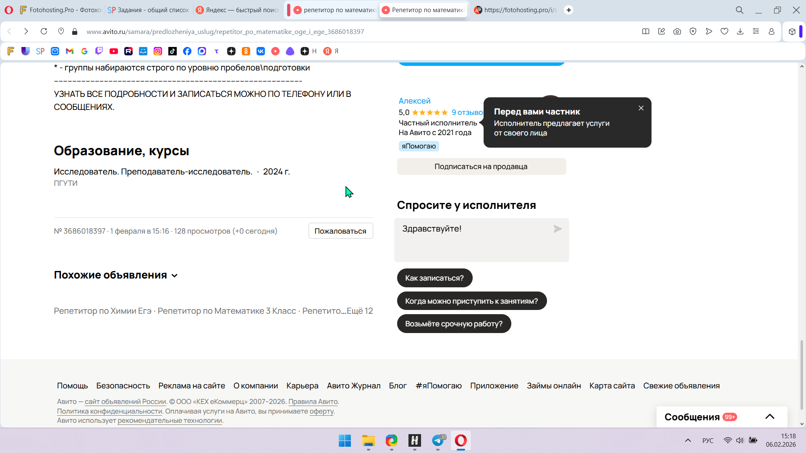Open YouTube bookmark icon

tap(114, 51)
